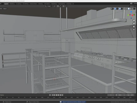
Task: Add a new workspace with plus button
Action: tap(73, 4)
